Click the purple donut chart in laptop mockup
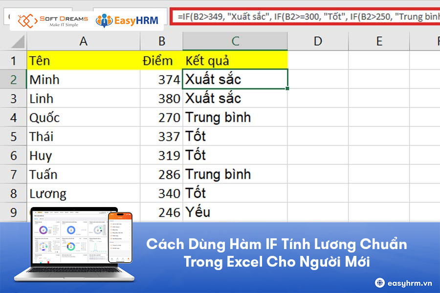The image size is (440, 293). 44,229
